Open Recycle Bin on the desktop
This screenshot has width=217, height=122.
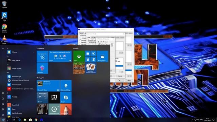click(x=4, y=4)
